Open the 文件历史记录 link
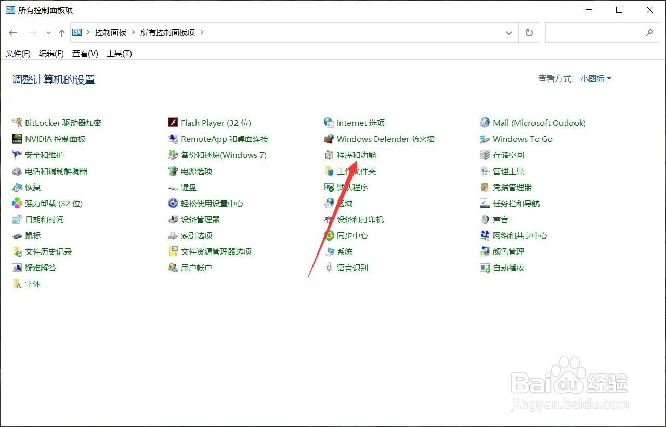Viewport: 666px width, 427px height. (48, 251)
